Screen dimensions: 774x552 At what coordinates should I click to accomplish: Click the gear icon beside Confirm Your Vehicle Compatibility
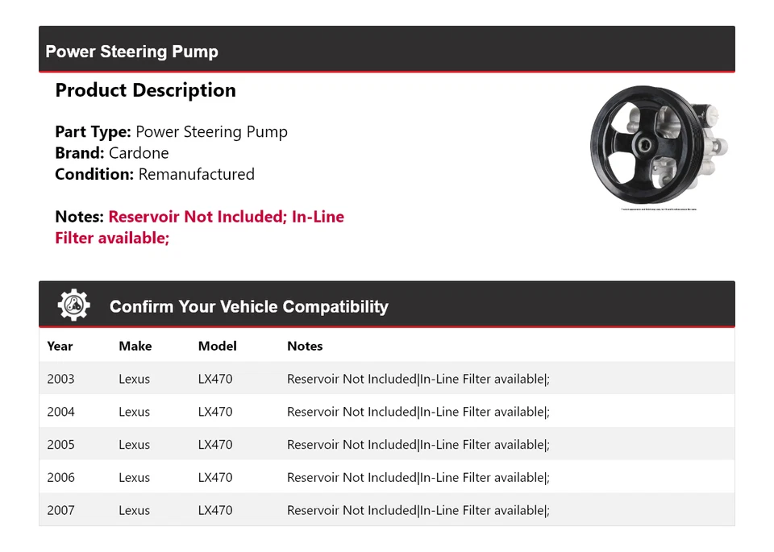click(74, 305)
